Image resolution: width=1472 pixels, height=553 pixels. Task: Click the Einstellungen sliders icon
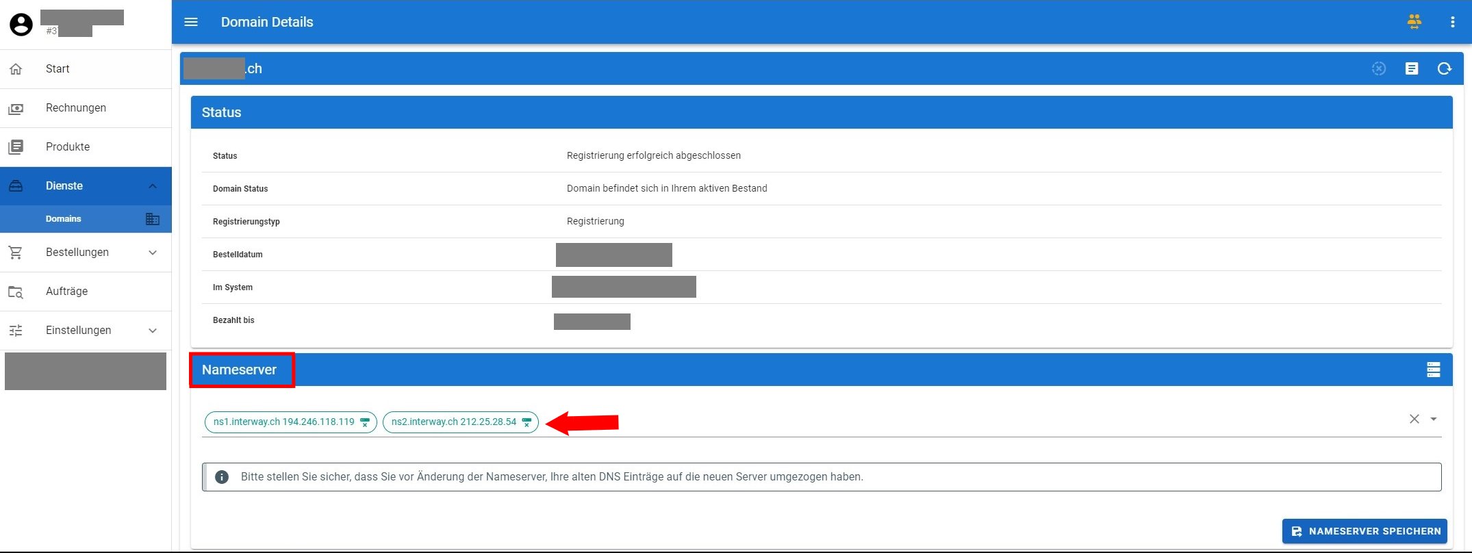[16, 331]
